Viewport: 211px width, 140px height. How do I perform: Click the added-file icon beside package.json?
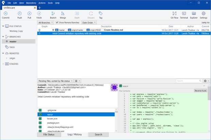(40, 123)
